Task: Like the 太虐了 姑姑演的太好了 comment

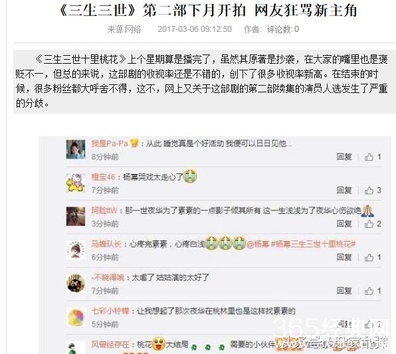Action: click(373, 291)
